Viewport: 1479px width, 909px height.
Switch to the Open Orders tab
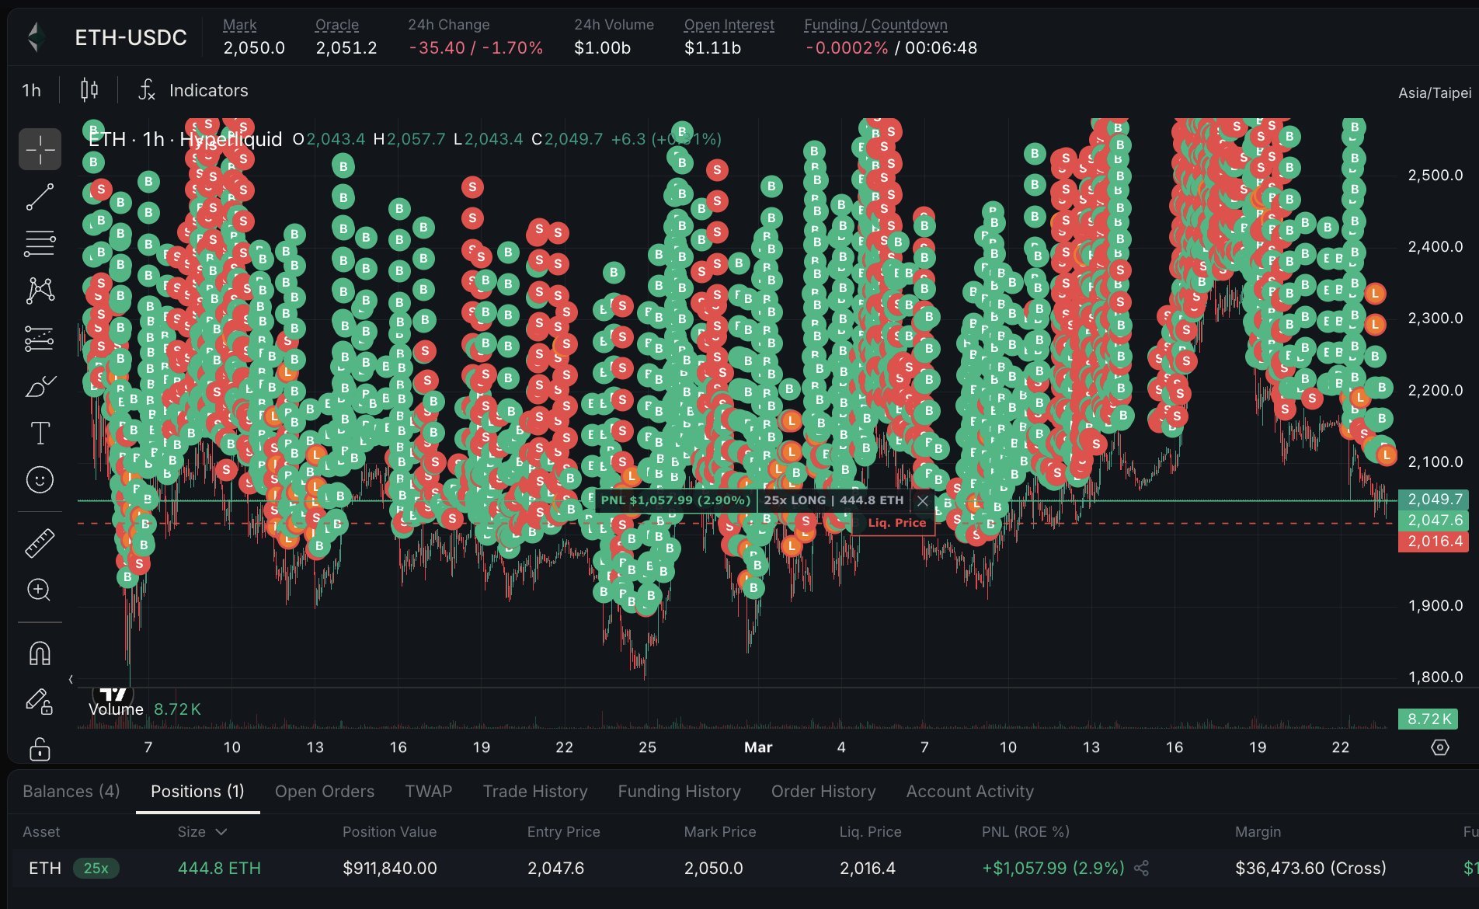coord(324,791)
